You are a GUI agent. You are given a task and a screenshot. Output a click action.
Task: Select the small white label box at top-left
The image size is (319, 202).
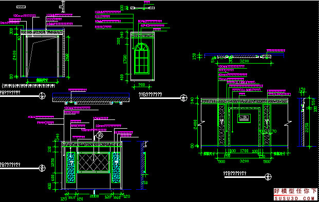(x=21, y=7)
